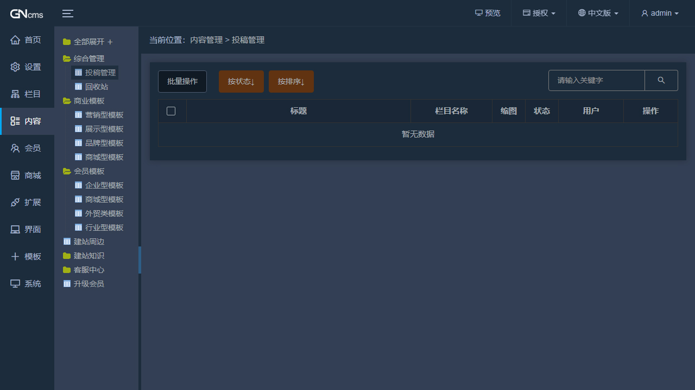Click the 扩展 sidebar icon
Viewport: 695px width, 390px height.
click(27, 202)
